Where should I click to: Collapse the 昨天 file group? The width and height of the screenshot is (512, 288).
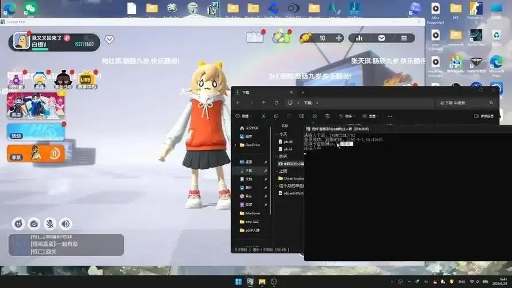click(276, 157)
